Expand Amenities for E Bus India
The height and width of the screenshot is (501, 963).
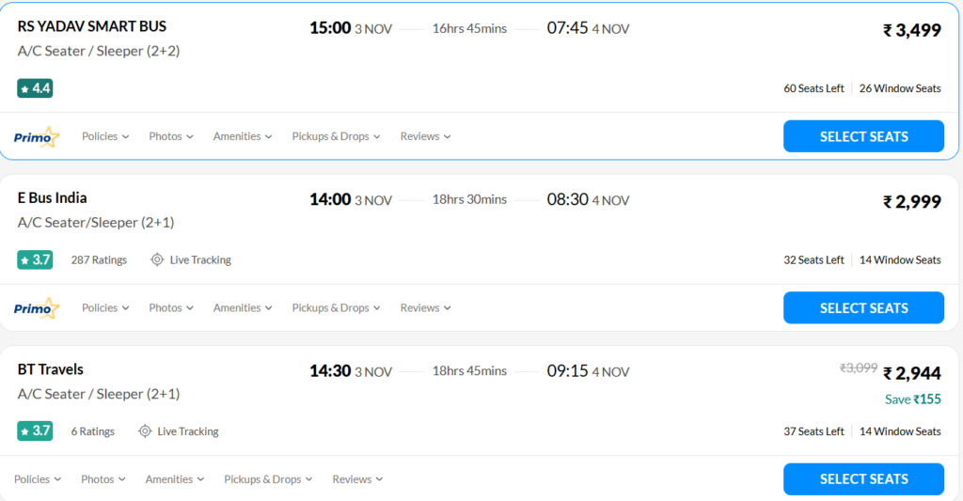[x=243, y=307]
